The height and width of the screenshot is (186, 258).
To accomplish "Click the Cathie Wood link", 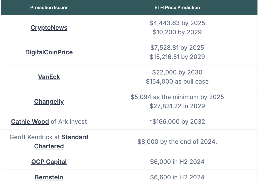I will [x=30, y=122].
